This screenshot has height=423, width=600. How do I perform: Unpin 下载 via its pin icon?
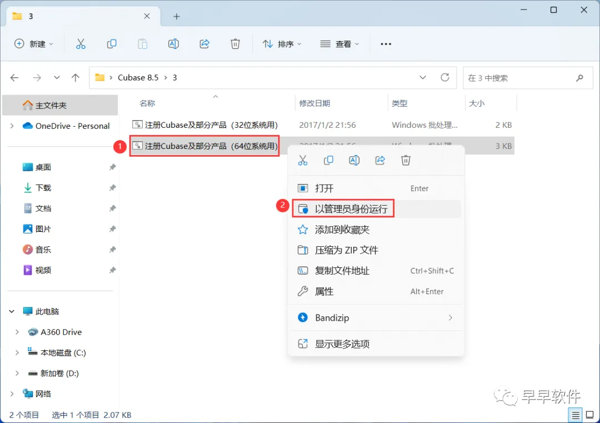tap(112, 188)
